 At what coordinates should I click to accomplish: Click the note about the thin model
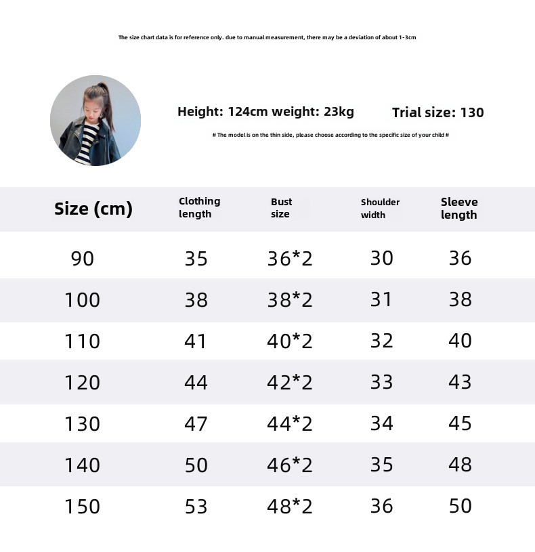point(330,135)
